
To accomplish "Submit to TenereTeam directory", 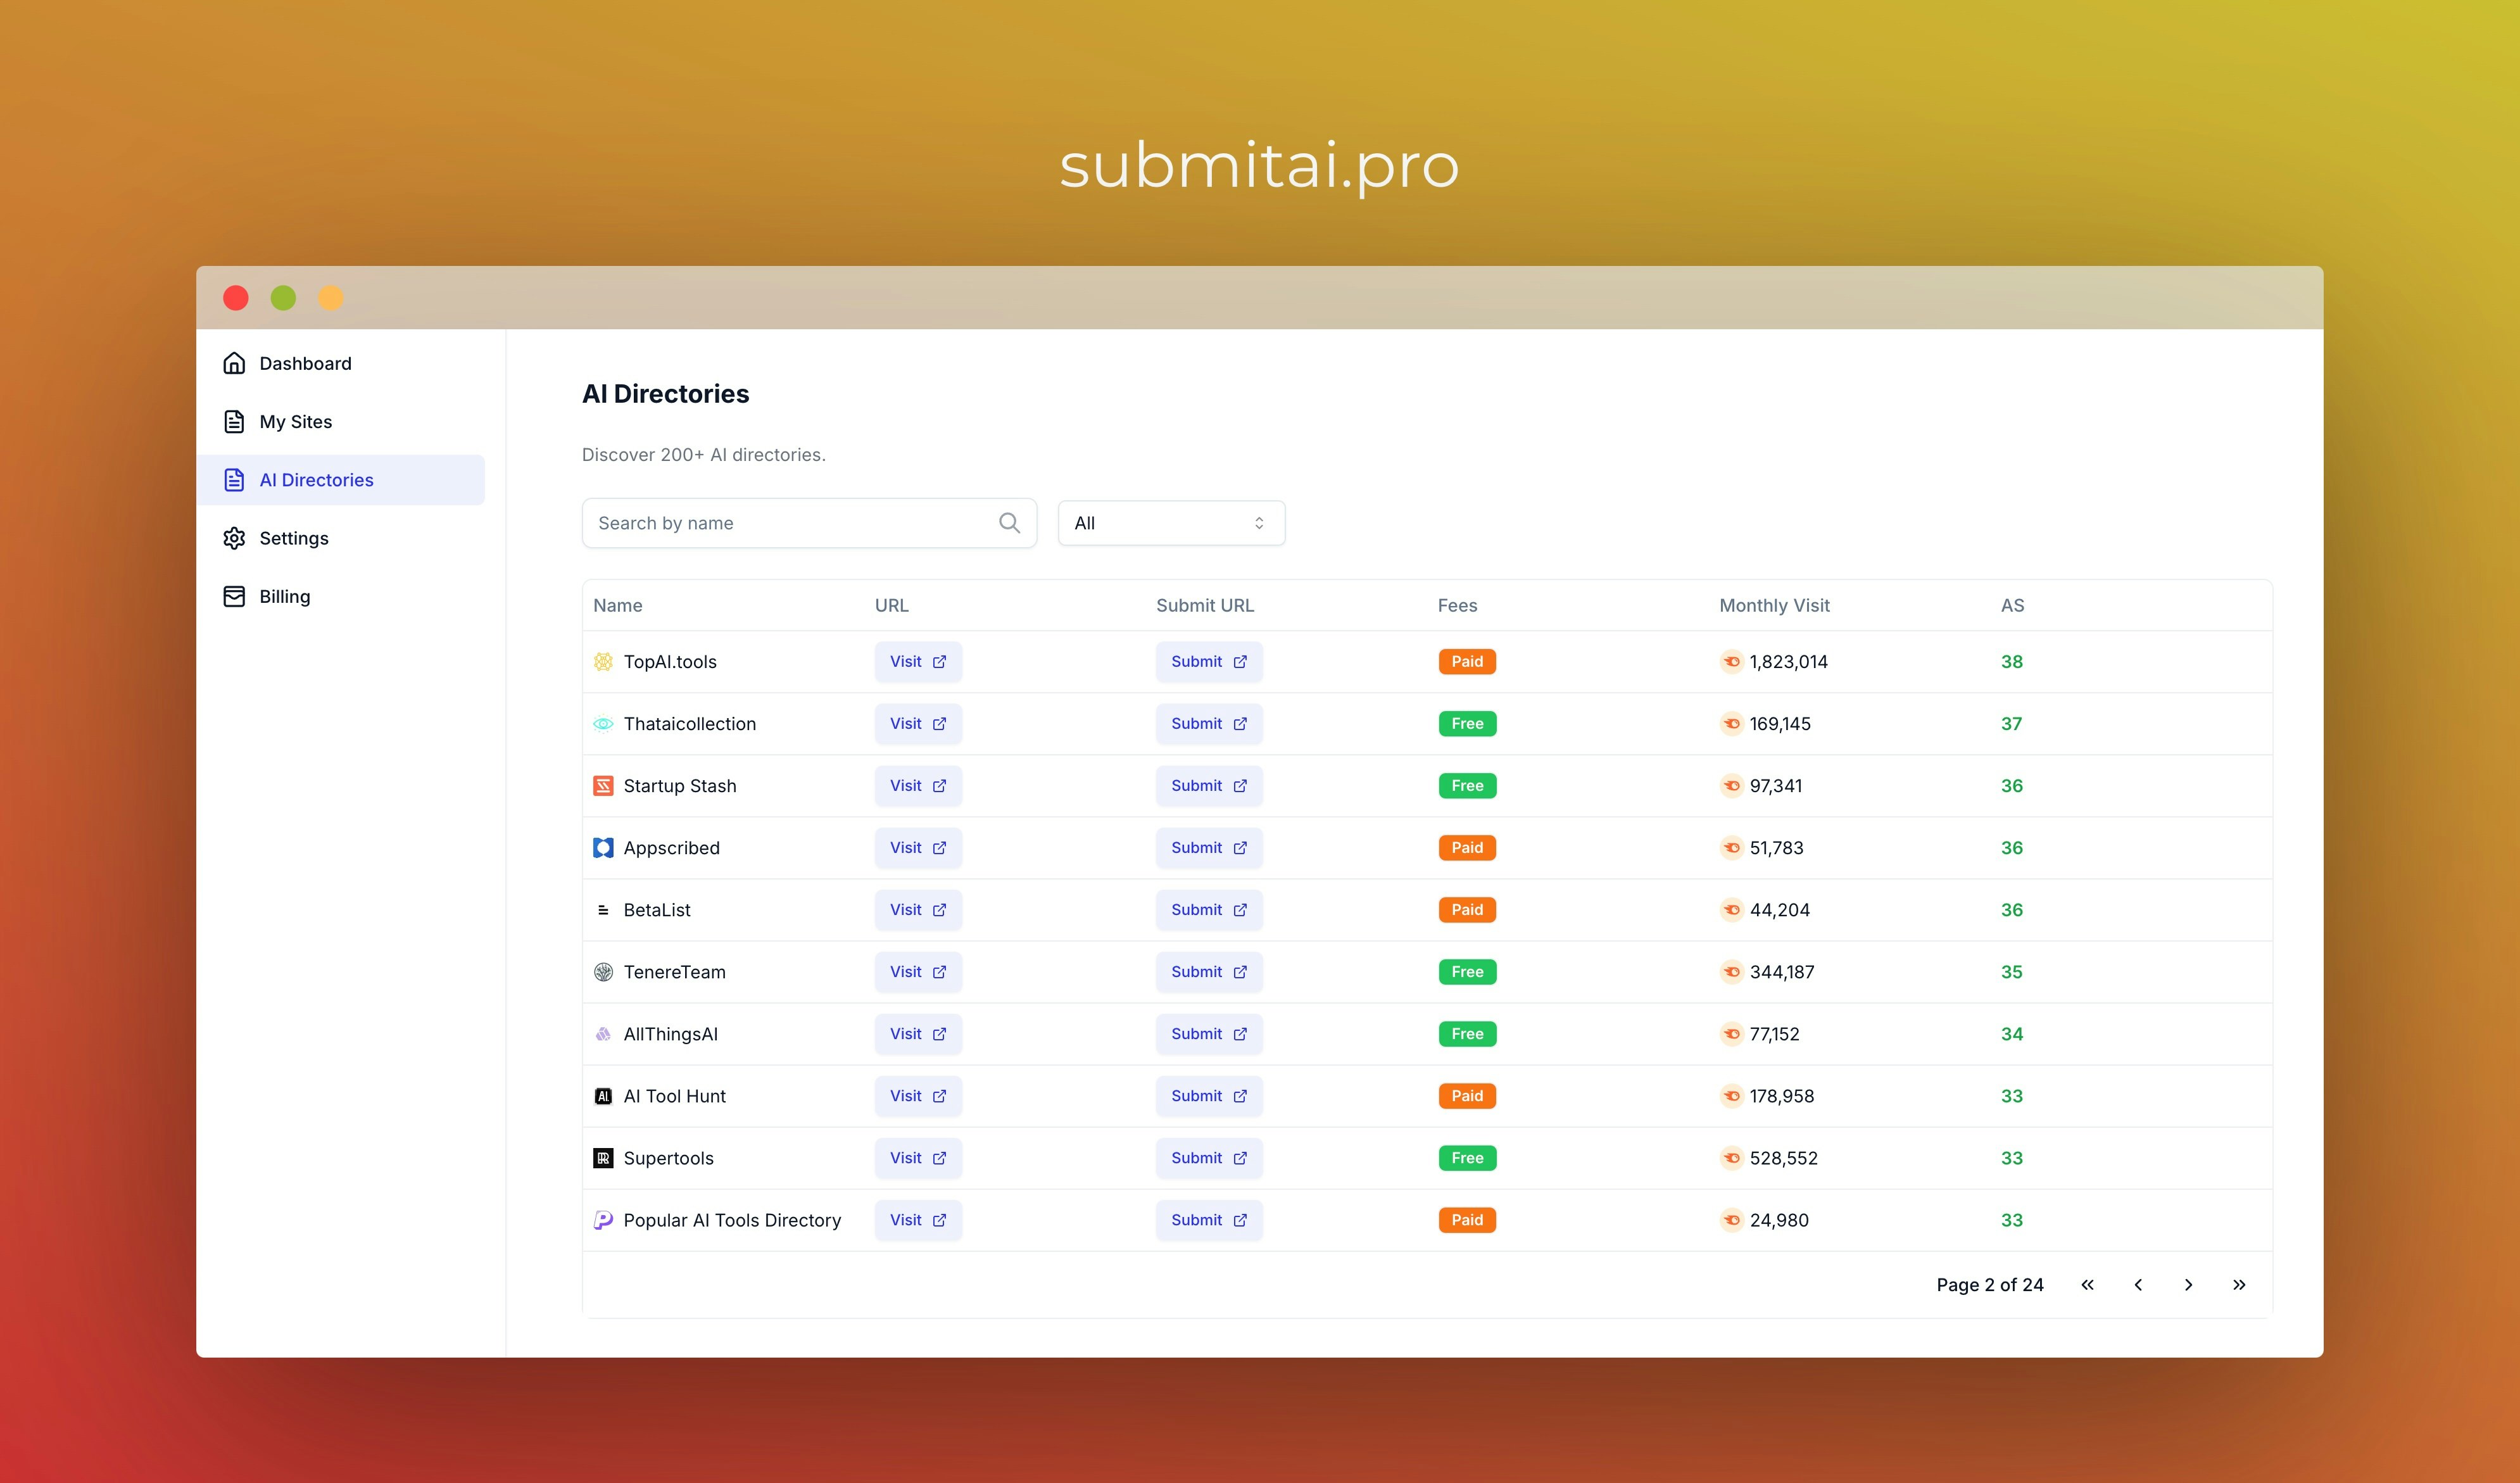I will [x=1209, y=972].
